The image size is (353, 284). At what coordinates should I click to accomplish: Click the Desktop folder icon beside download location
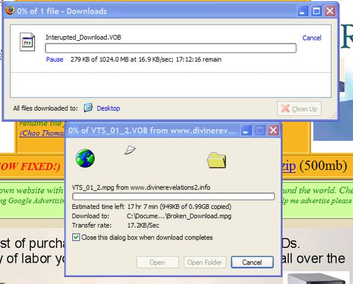coord(88,108)
